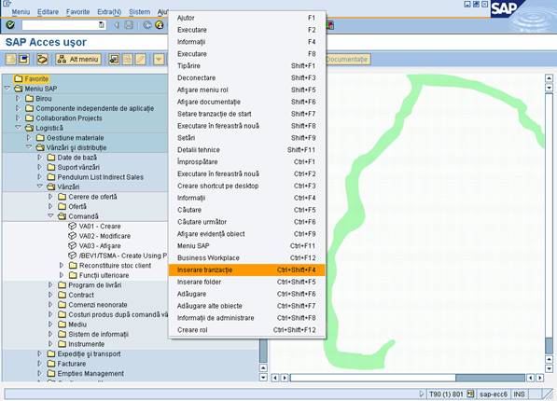Viewport: 557px width, 401px height.
Task: Open the Favorite menu in the menu bar
Action: tap(77, 12)
